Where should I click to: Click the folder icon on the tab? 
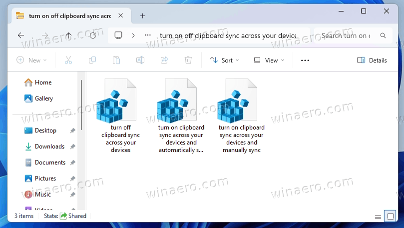[x=20, y=15]
